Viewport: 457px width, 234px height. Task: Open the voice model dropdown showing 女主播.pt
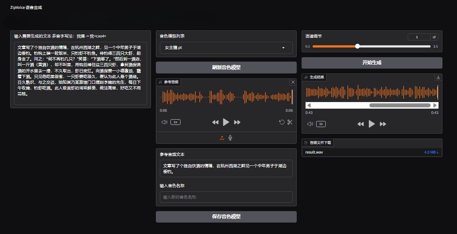[226, 48]
